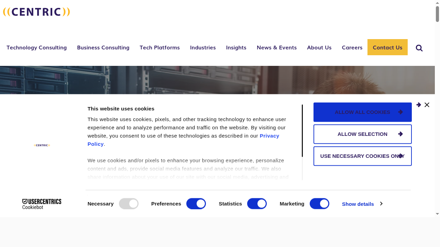Close the cookie banner with the X
440x247 pixels.
click(x=427, y=105)
